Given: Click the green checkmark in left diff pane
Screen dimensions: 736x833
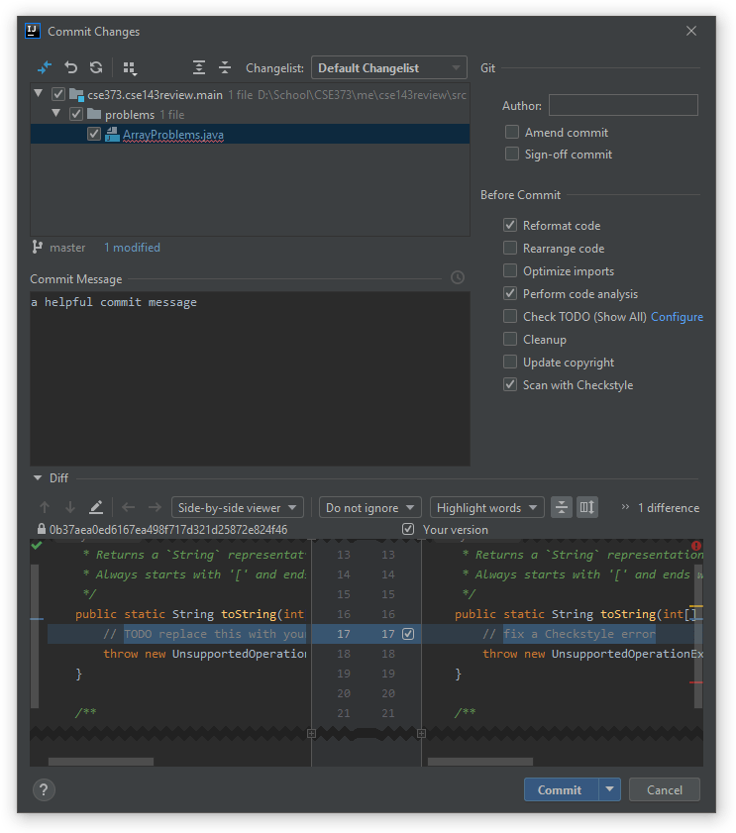Looking at the screenshot, I should 36,545.
